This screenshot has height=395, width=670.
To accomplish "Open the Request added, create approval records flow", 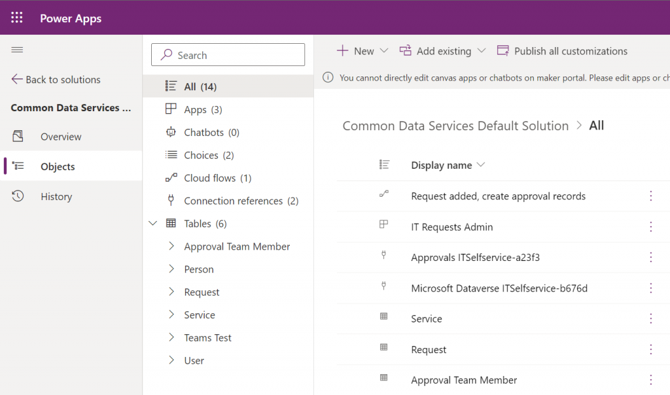I will tap(498, 196).
